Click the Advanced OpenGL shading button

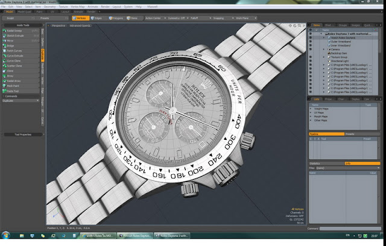coord(80,25)
